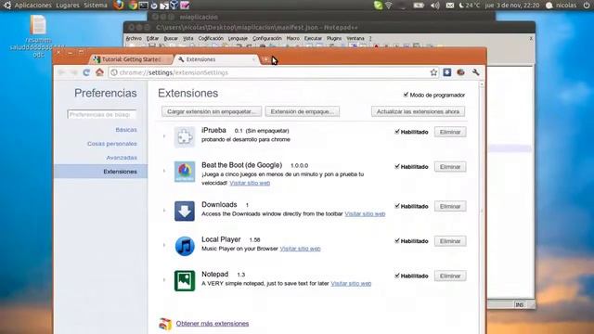
Task: Open VirtualBox cube launcher in top panel
Action: 174,5
